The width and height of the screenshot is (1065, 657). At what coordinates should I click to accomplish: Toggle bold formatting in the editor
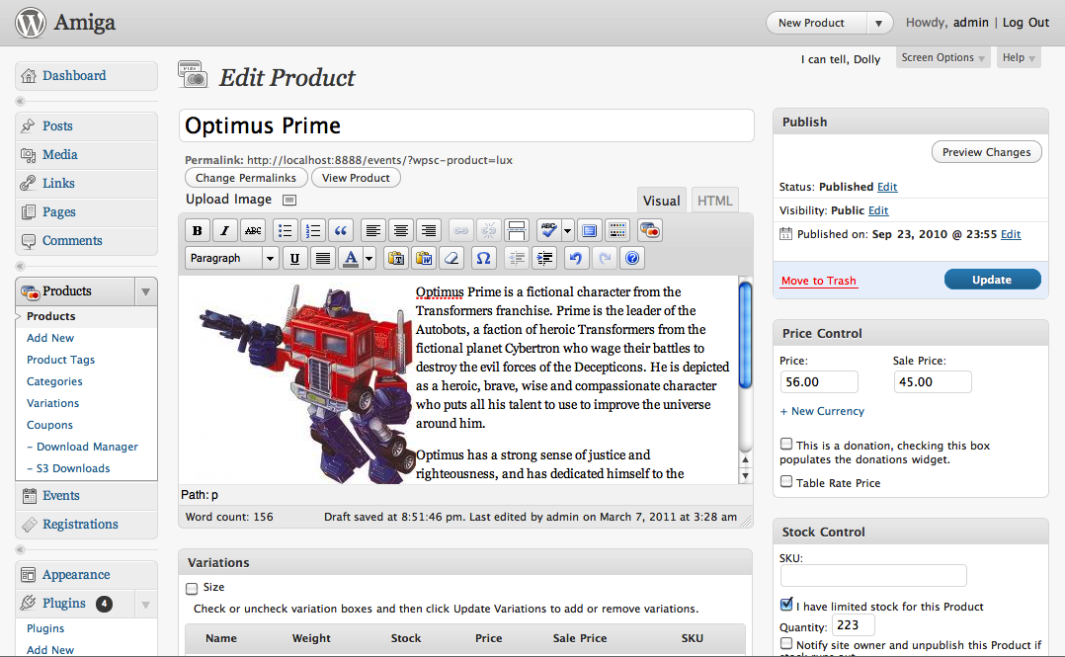click(197, 230)
